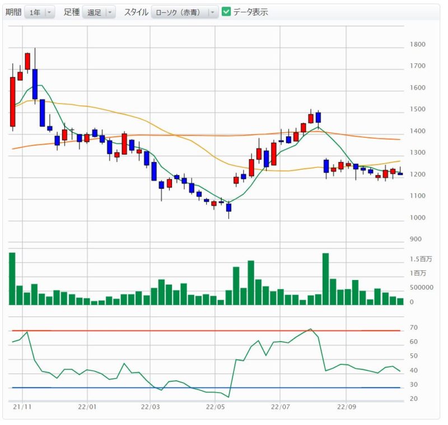The image size is (448, 425).
Task: Click the 1.5百万 volume axis label
Action: (x=421, y=259)
